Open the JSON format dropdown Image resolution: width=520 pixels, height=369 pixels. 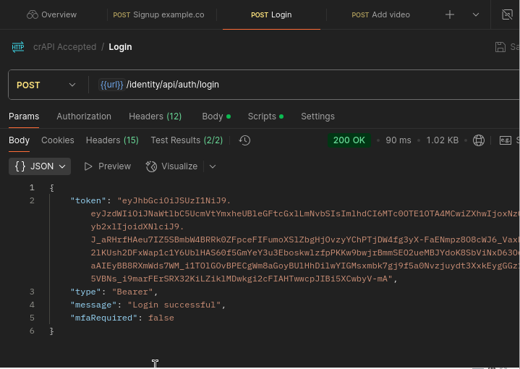[x=40, y=166]
